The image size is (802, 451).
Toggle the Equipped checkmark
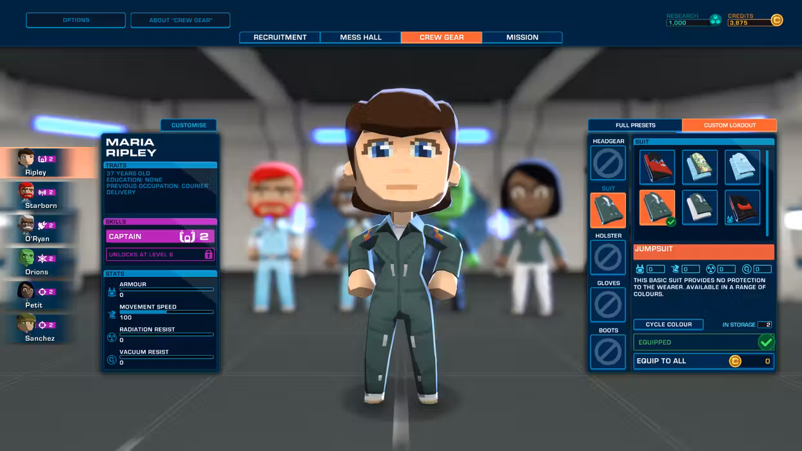(766, 342)
